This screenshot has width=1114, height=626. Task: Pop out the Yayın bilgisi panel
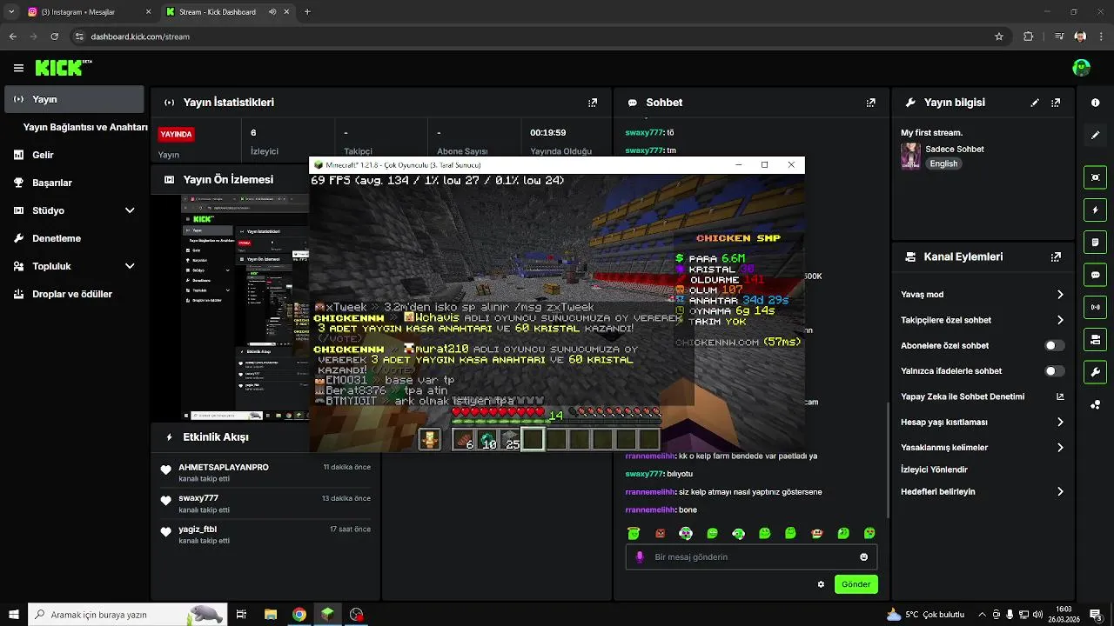click(x=1056, y=103)
